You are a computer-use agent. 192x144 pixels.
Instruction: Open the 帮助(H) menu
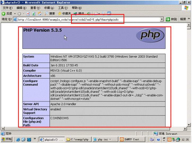click(x=77, y=8)
